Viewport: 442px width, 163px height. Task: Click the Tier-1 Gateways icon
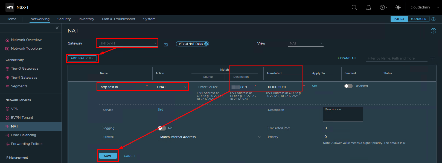(7, 78)
